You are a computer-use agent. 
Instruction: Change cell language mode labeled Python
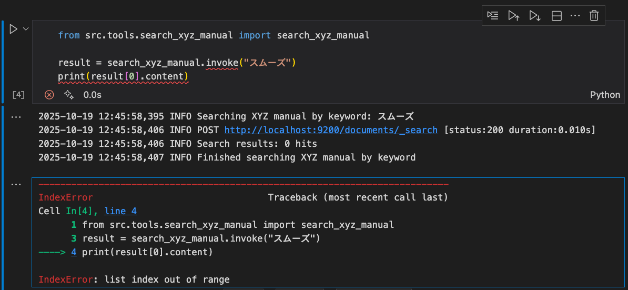605,95
